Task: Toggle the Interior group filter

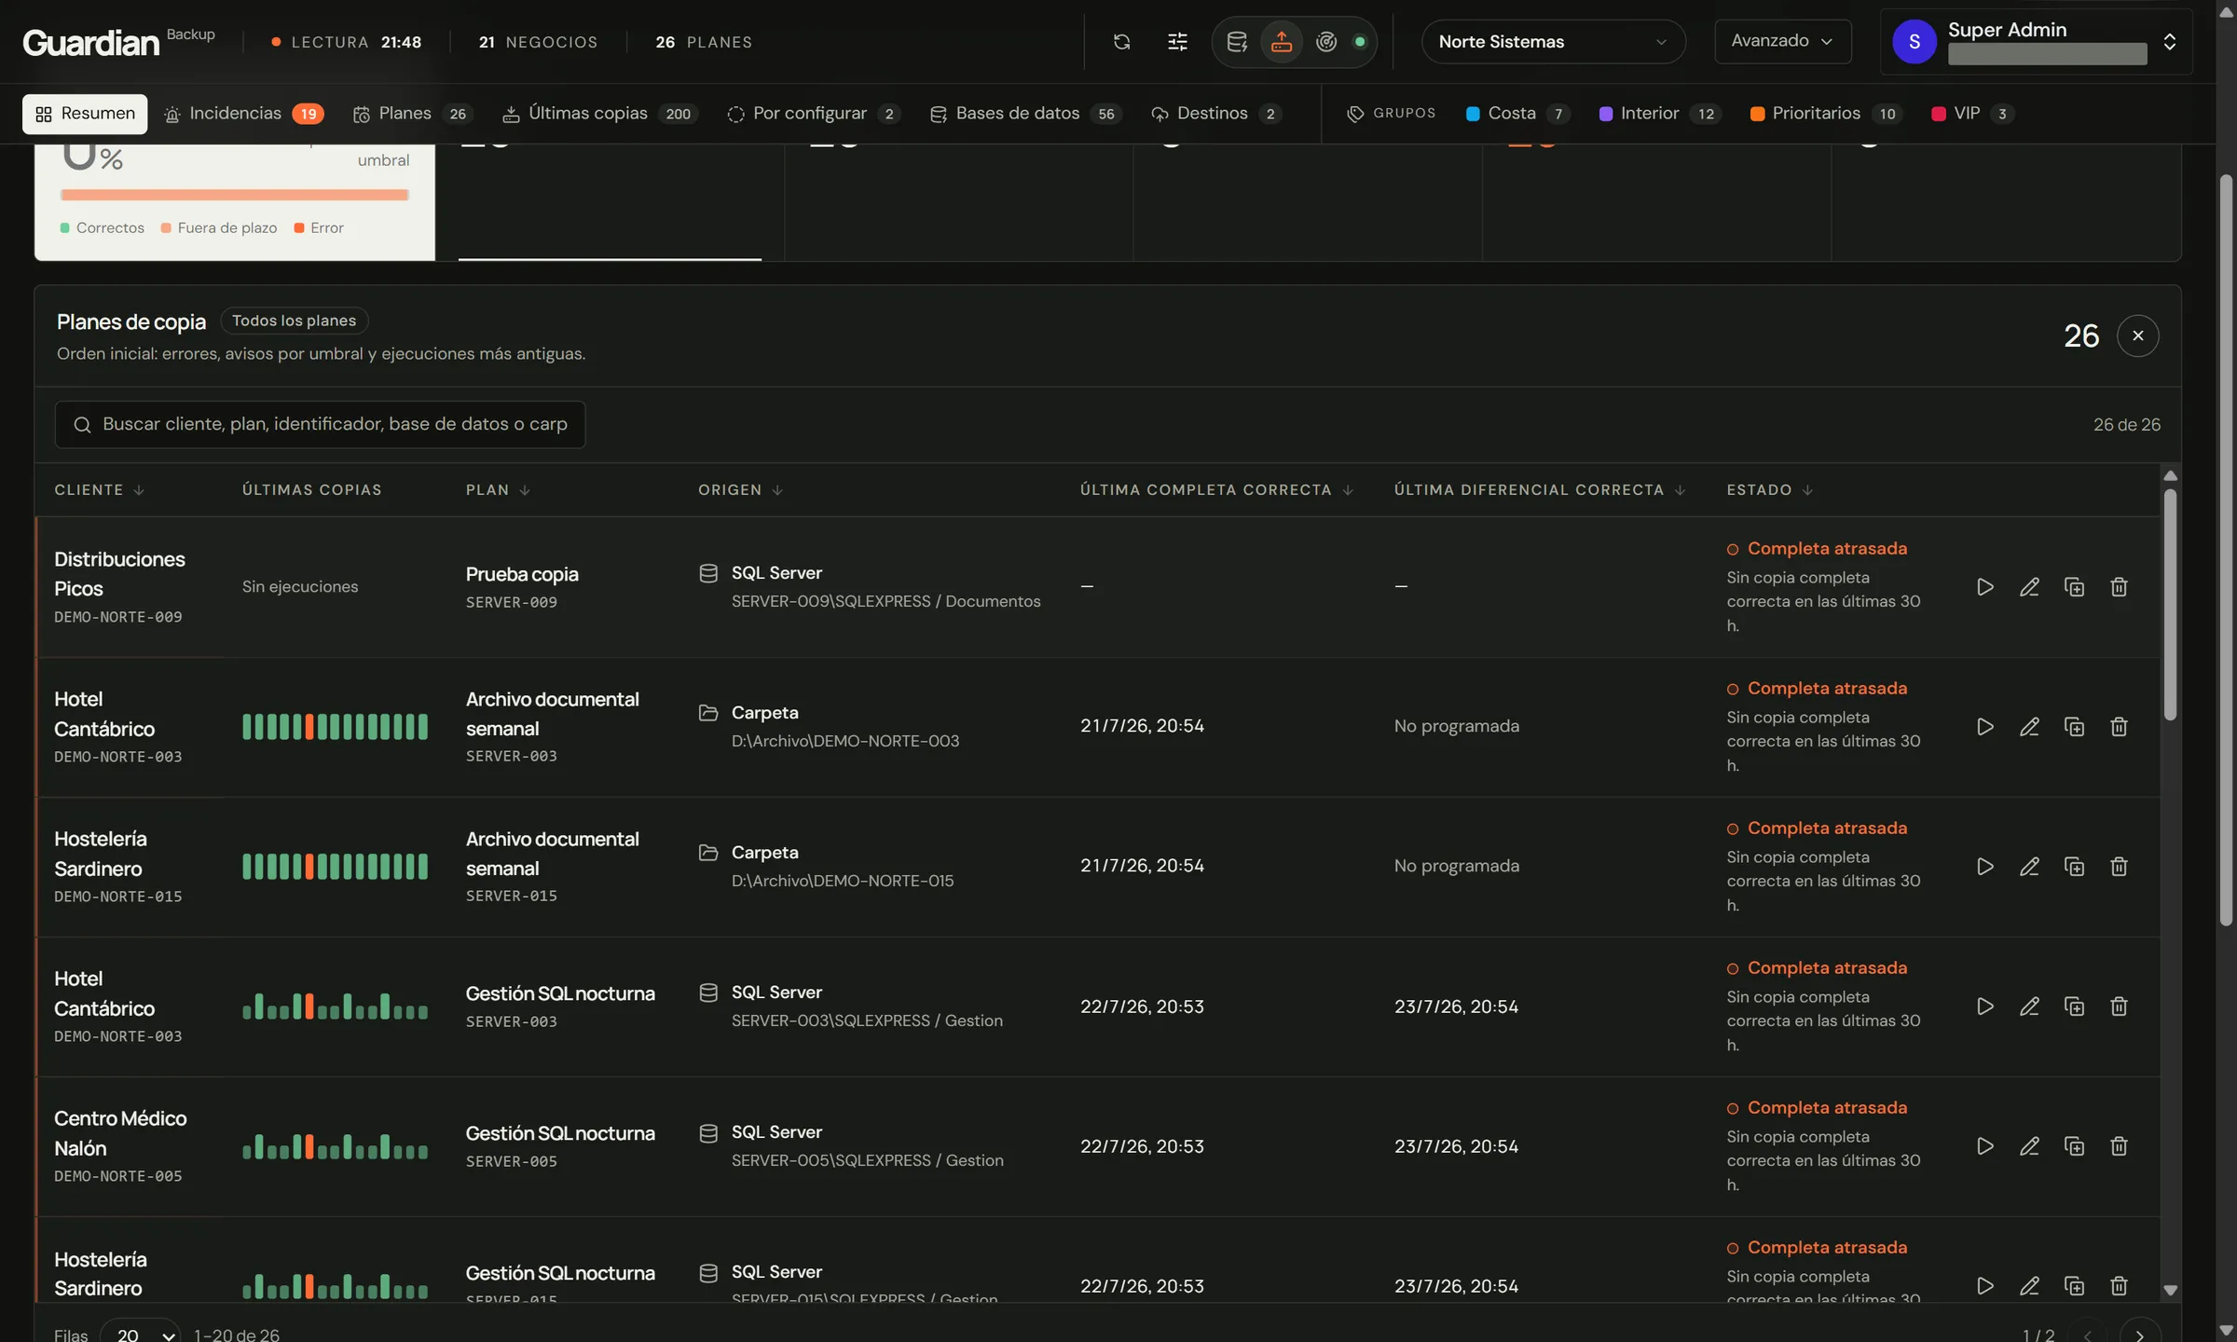Action: 1659,114
